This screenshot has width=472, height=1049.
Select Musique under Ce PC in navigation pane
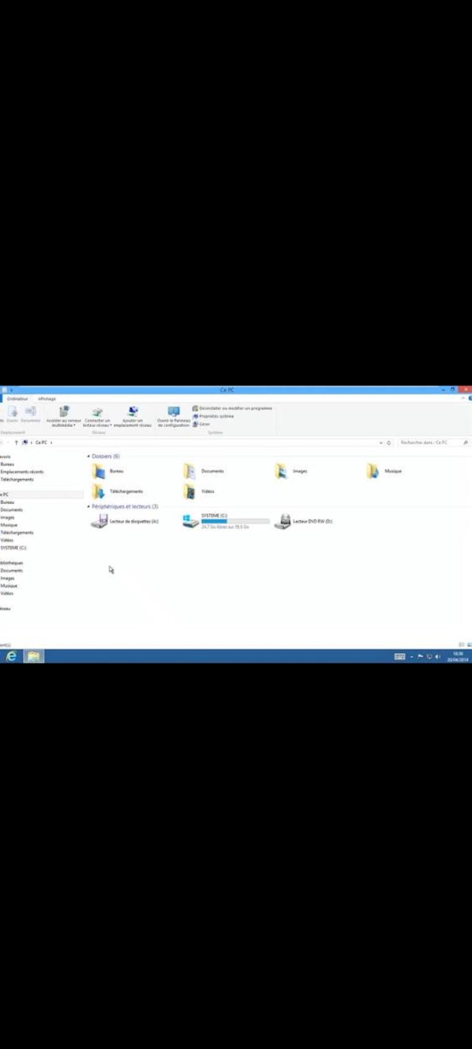coord(9,525)
